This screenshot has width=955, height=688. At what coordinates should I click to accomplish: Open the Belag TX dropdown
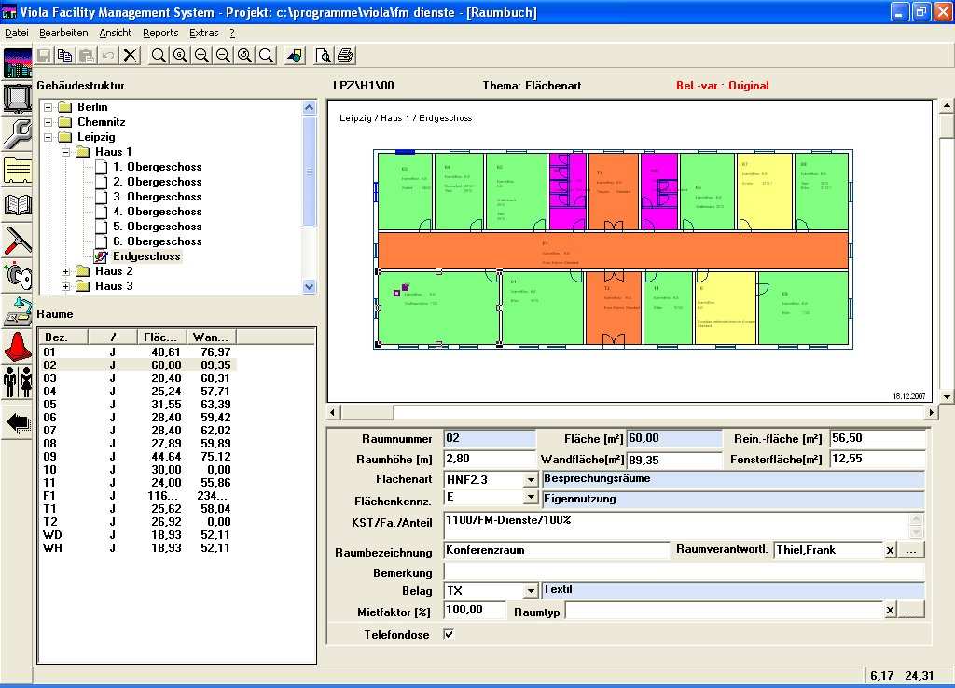click(531, 591)
